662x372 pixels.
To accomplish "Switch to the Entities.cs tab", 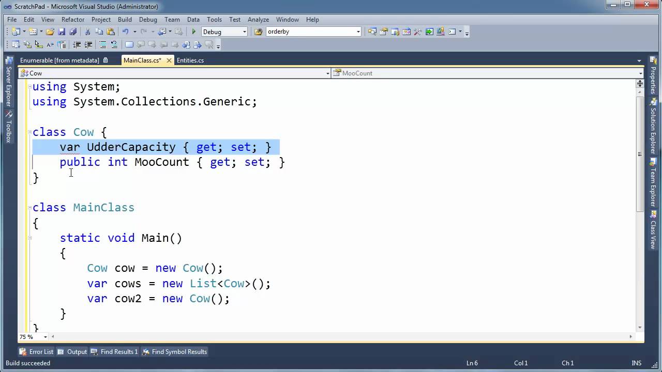I will [190, 60].
